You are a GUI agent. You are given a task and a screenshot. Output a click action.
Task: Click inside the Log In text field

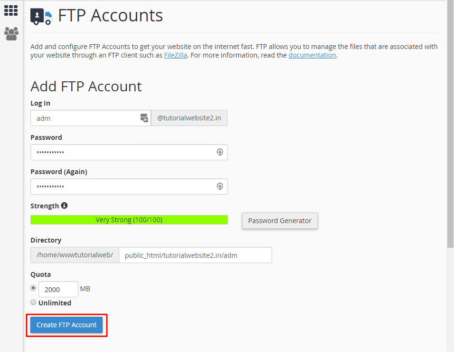[85, 117]
